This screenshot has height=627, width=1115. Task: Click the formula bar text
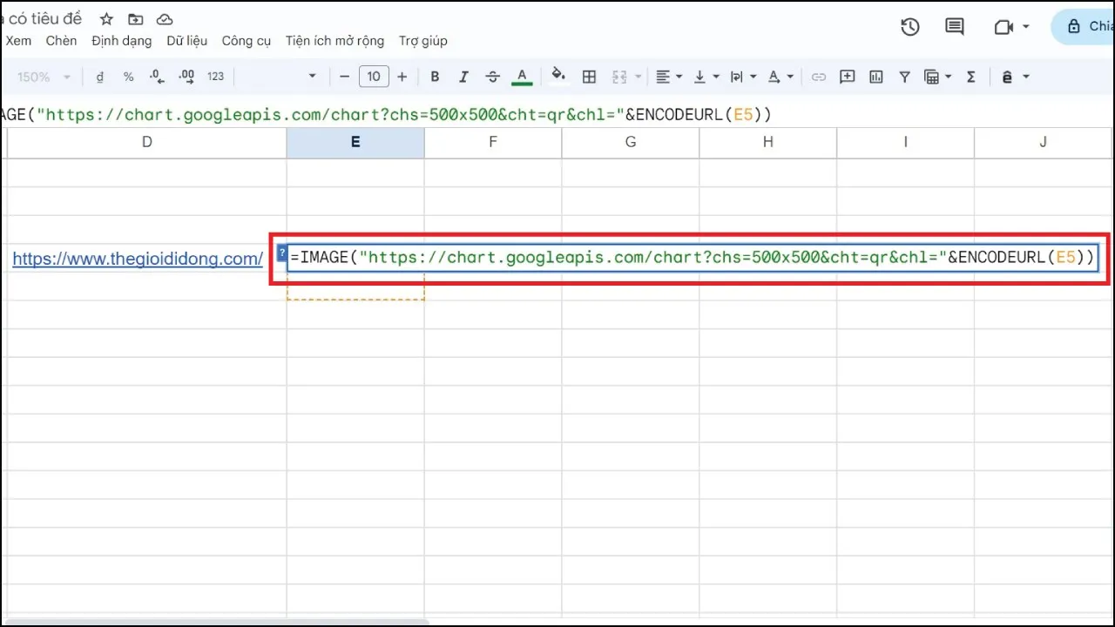point(386,114)
